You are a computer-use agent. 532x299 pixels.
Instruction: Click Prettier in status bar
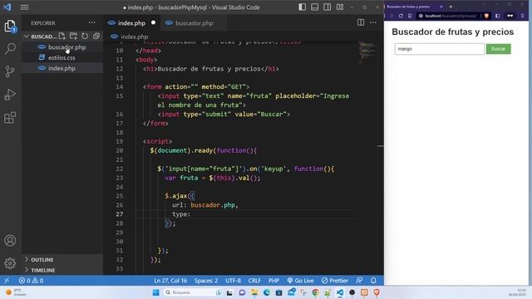click(335, 281)
